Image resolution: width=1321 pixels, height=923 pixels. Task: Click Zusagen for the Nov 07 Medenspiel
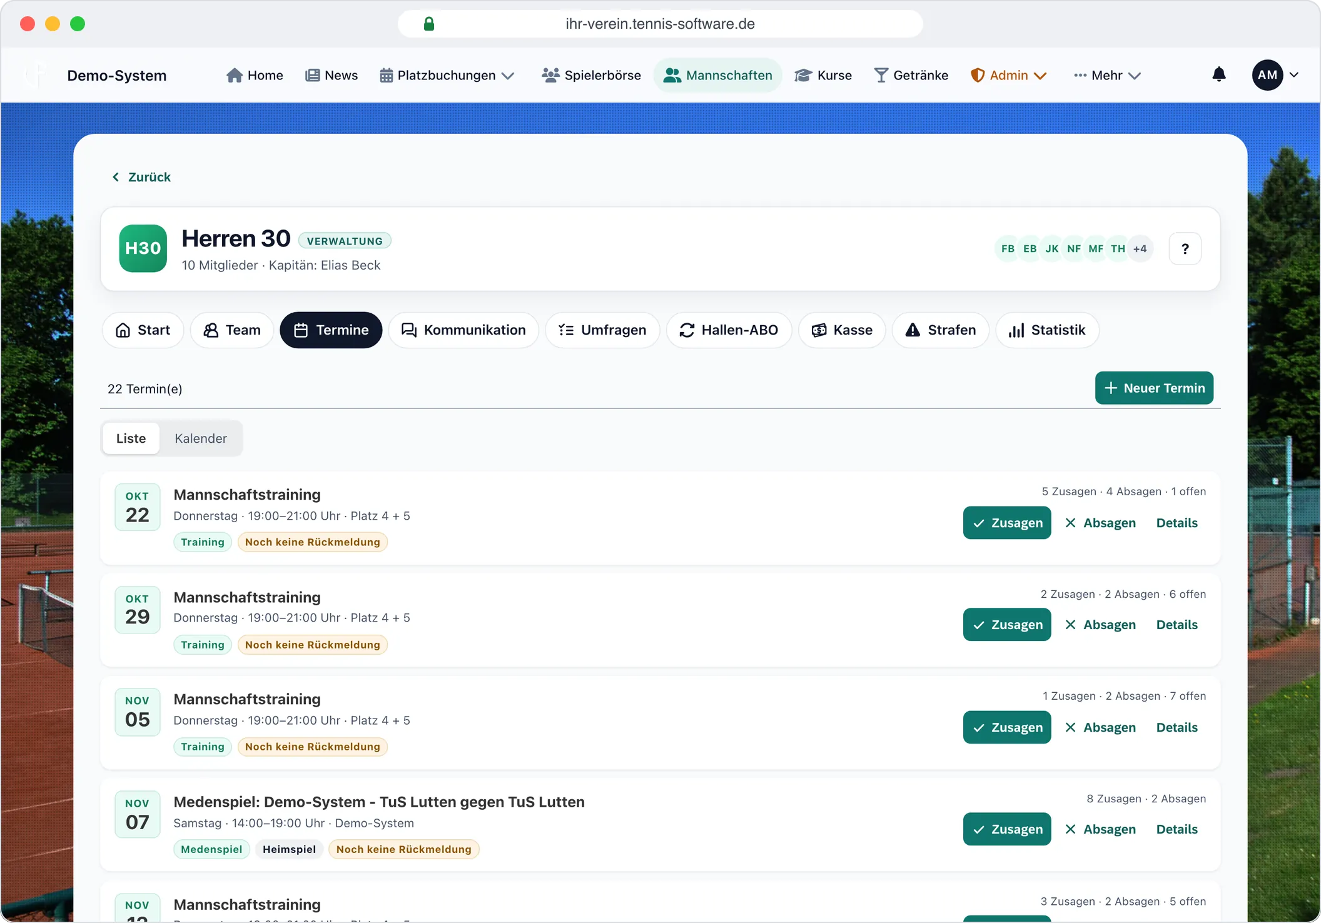(1007, 829)
